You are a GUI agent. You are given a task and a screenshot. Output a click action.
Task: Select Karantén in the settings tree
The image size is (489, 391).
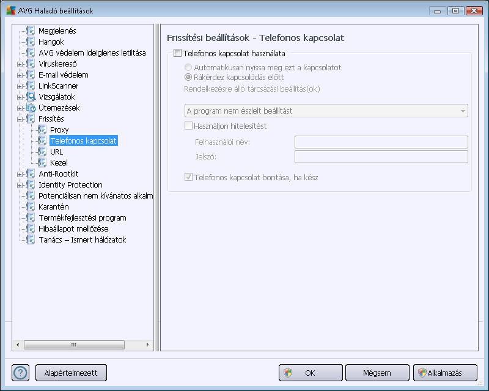coord(54,206)
